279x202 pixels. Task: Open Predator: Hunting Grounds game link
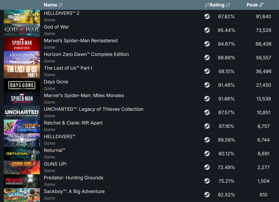pos(74,178)
